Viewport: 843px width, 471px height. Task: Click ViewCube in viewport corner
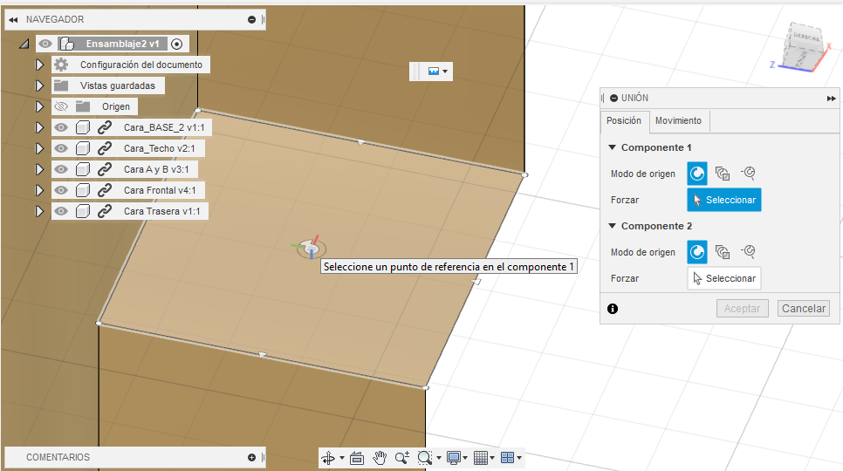point(803,47)
